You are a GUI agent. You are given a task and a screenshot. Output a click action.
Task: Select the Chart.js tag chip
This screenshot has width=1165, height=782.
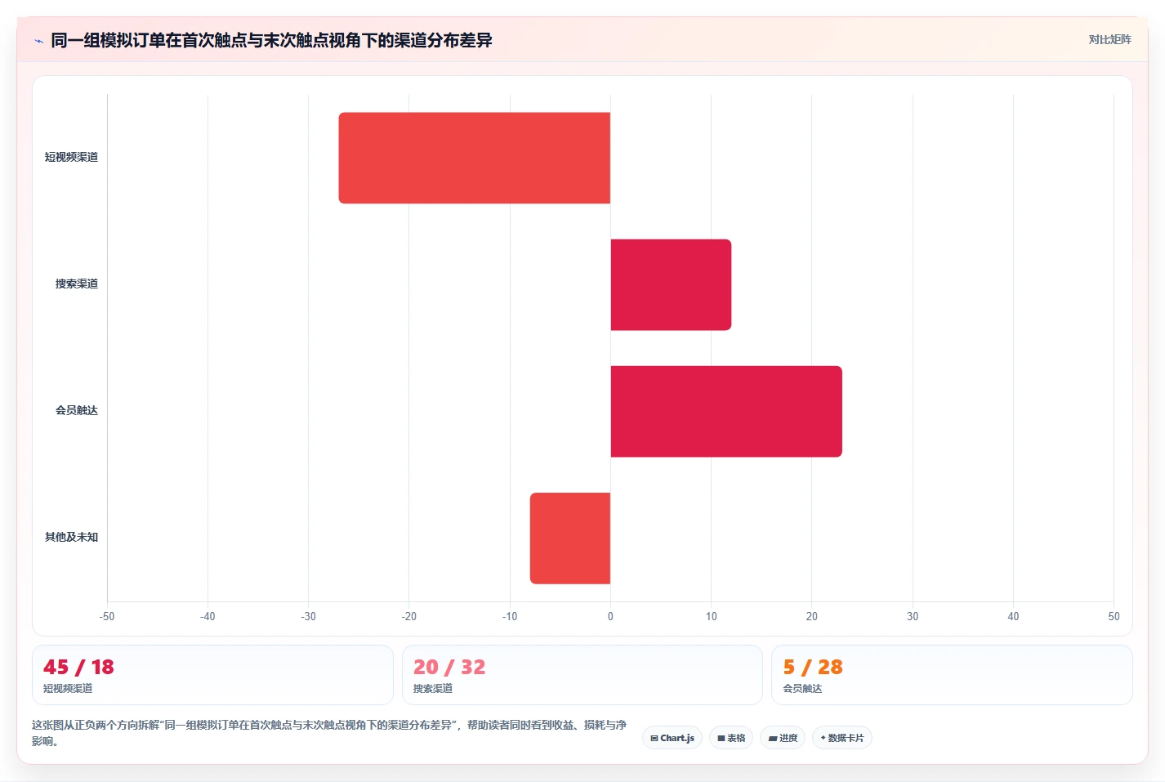672,738
